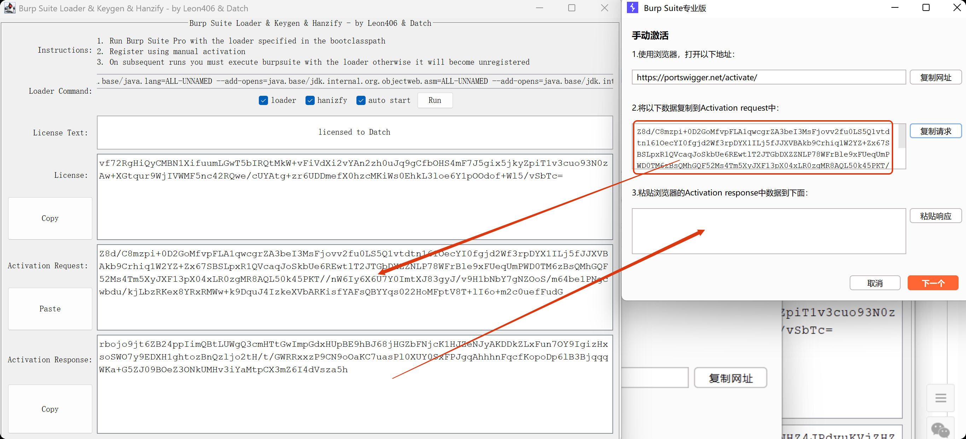
Task: Click into the empty Activation response text area
Action: [x=769, y=231]
